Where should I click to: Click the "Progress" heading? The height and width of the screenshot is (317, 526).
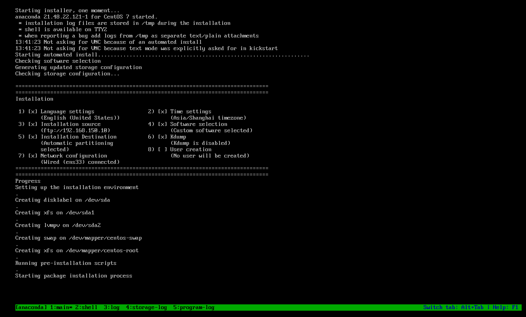click(x=28, y=181)
